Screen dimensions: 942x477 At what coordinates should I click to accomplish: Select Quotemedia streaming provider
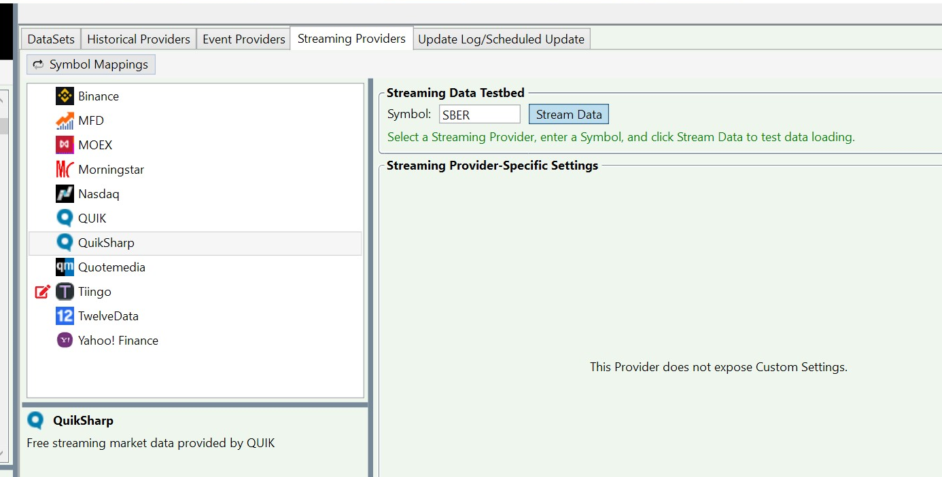(x=111, y=267)
